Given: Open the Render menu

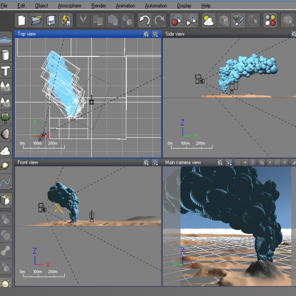Looking at the screenshot, I should tap(99, 6).
